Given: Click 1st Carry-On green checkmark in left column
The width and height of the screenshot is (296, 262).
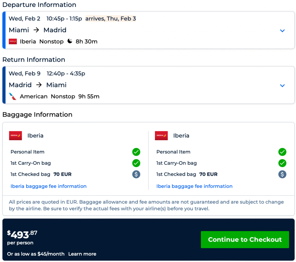Looking at the screenshot, I should click(x=136, y=163).
